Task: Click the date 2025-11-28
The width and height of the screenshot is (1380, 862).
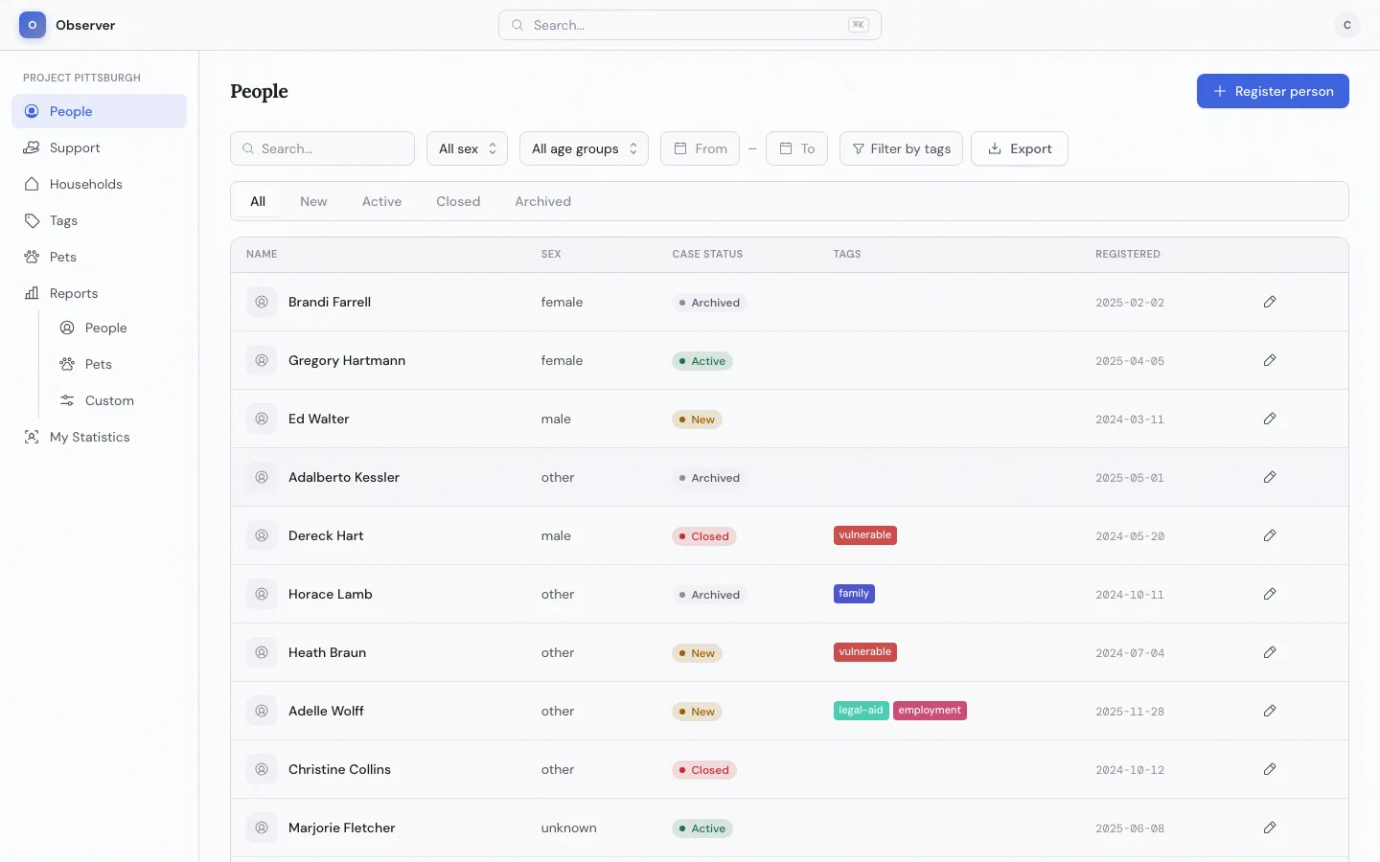Action: pyautogui.click(x=1130, y=712)
